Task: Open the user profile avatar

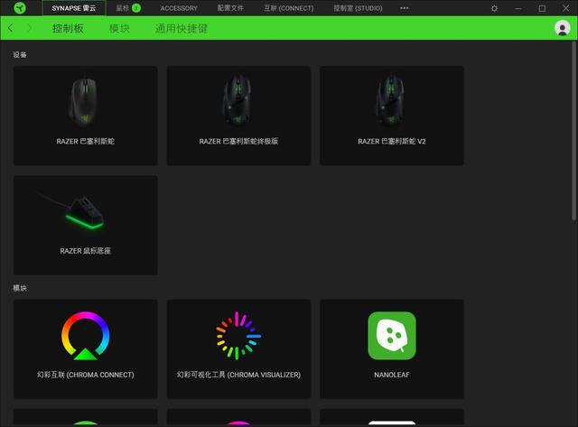Action: (x=562, y=28)
